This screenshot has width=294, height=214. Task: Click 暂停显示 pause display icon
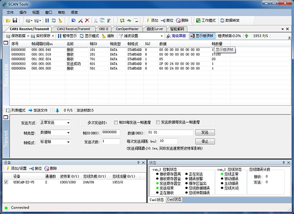pos(67,36)
